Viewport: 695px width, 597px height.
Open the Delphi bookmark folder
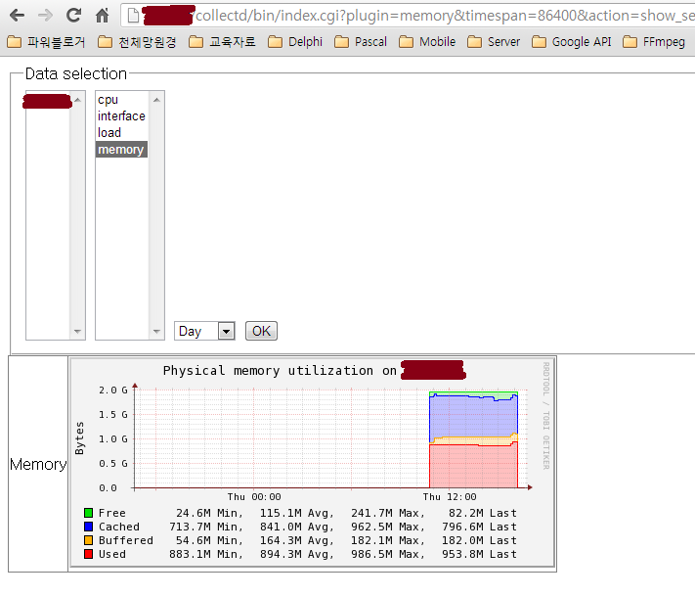[x=295, y=42]
